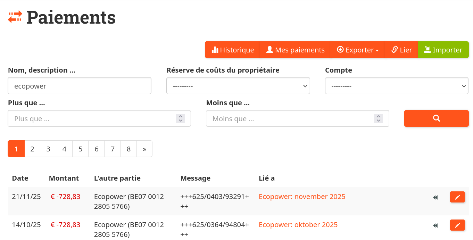
Task: Click the edit pencil on the november payment row
Action: pos(457,197)
